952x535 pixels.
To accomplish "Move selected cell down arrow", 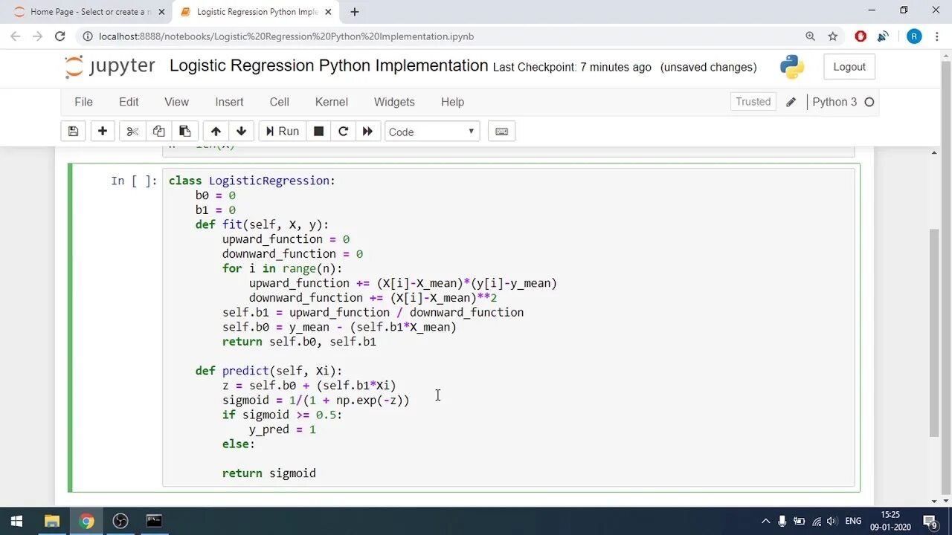I will pyautogui.click(x=241, y=132).
